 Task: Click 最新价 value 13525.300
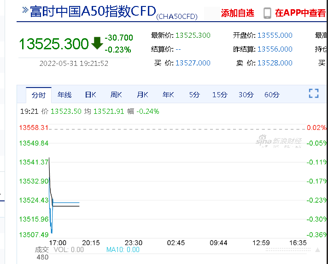(193, 35)
